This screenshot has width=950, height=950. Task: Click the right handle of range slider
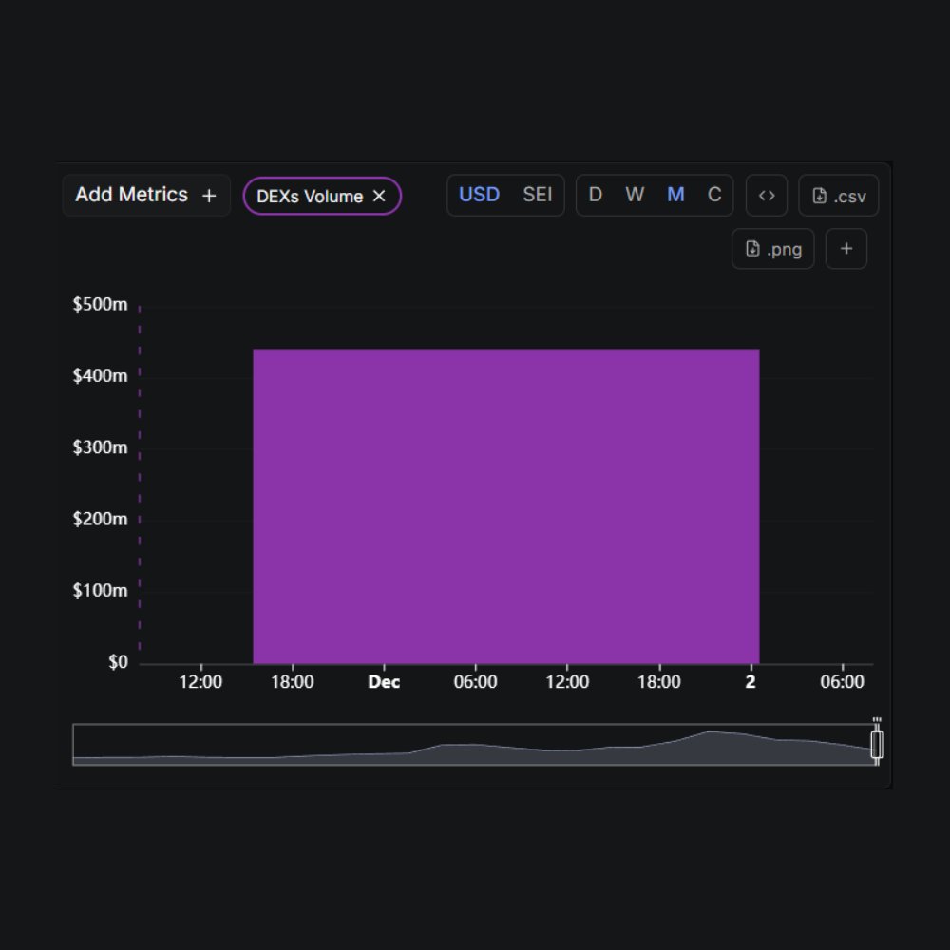click(877, 745)
